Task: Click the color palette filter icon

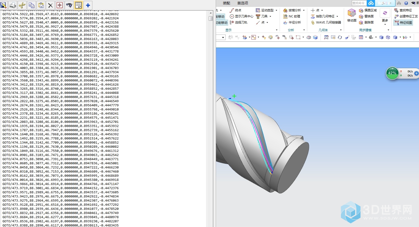Action: pos(270,37)
